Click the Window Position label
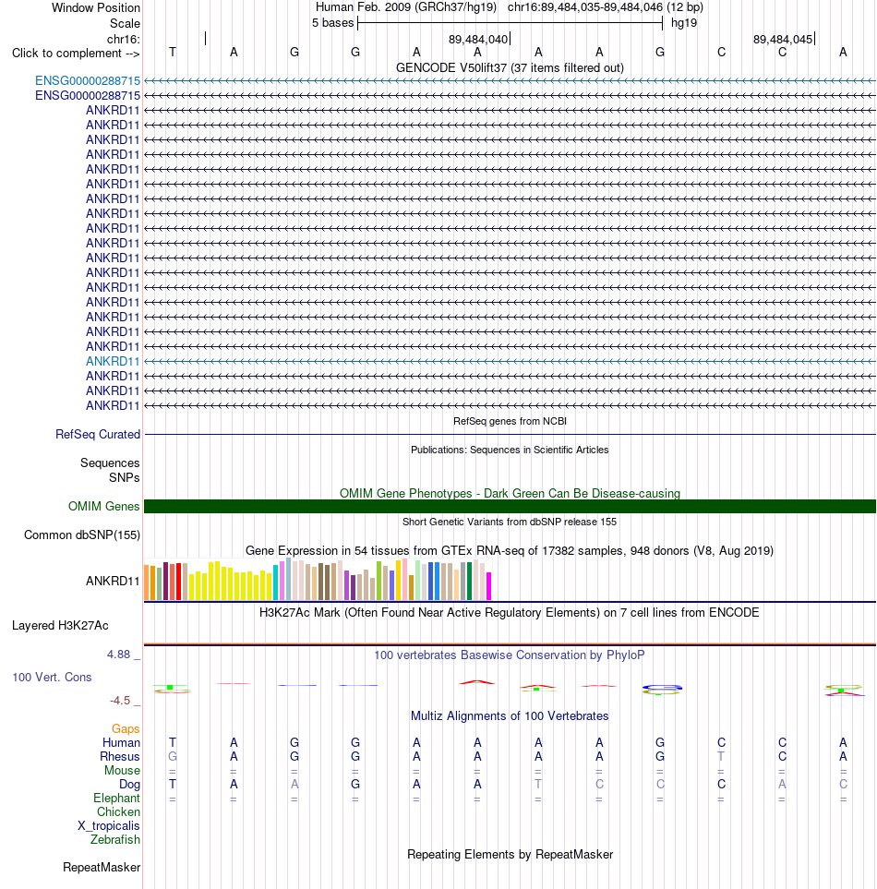877x889 pixels. [96, 8]
